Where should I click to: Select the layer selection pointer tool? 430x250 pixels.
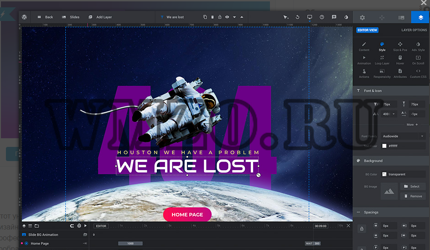click(x=286, y=17)
